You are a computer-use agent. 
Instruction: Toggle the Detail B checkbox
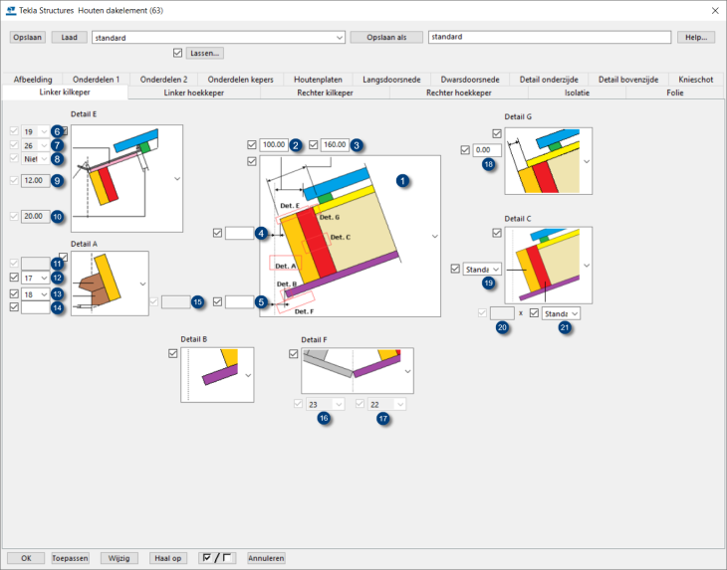[173, 353]
